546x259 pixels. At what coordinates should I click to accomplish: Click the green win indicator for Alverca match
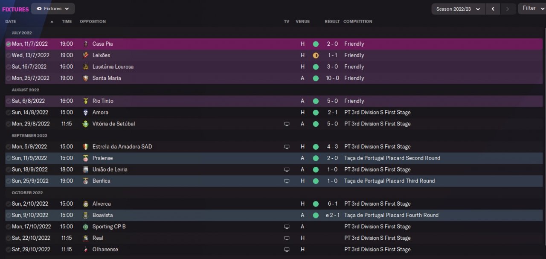point(316,204)
